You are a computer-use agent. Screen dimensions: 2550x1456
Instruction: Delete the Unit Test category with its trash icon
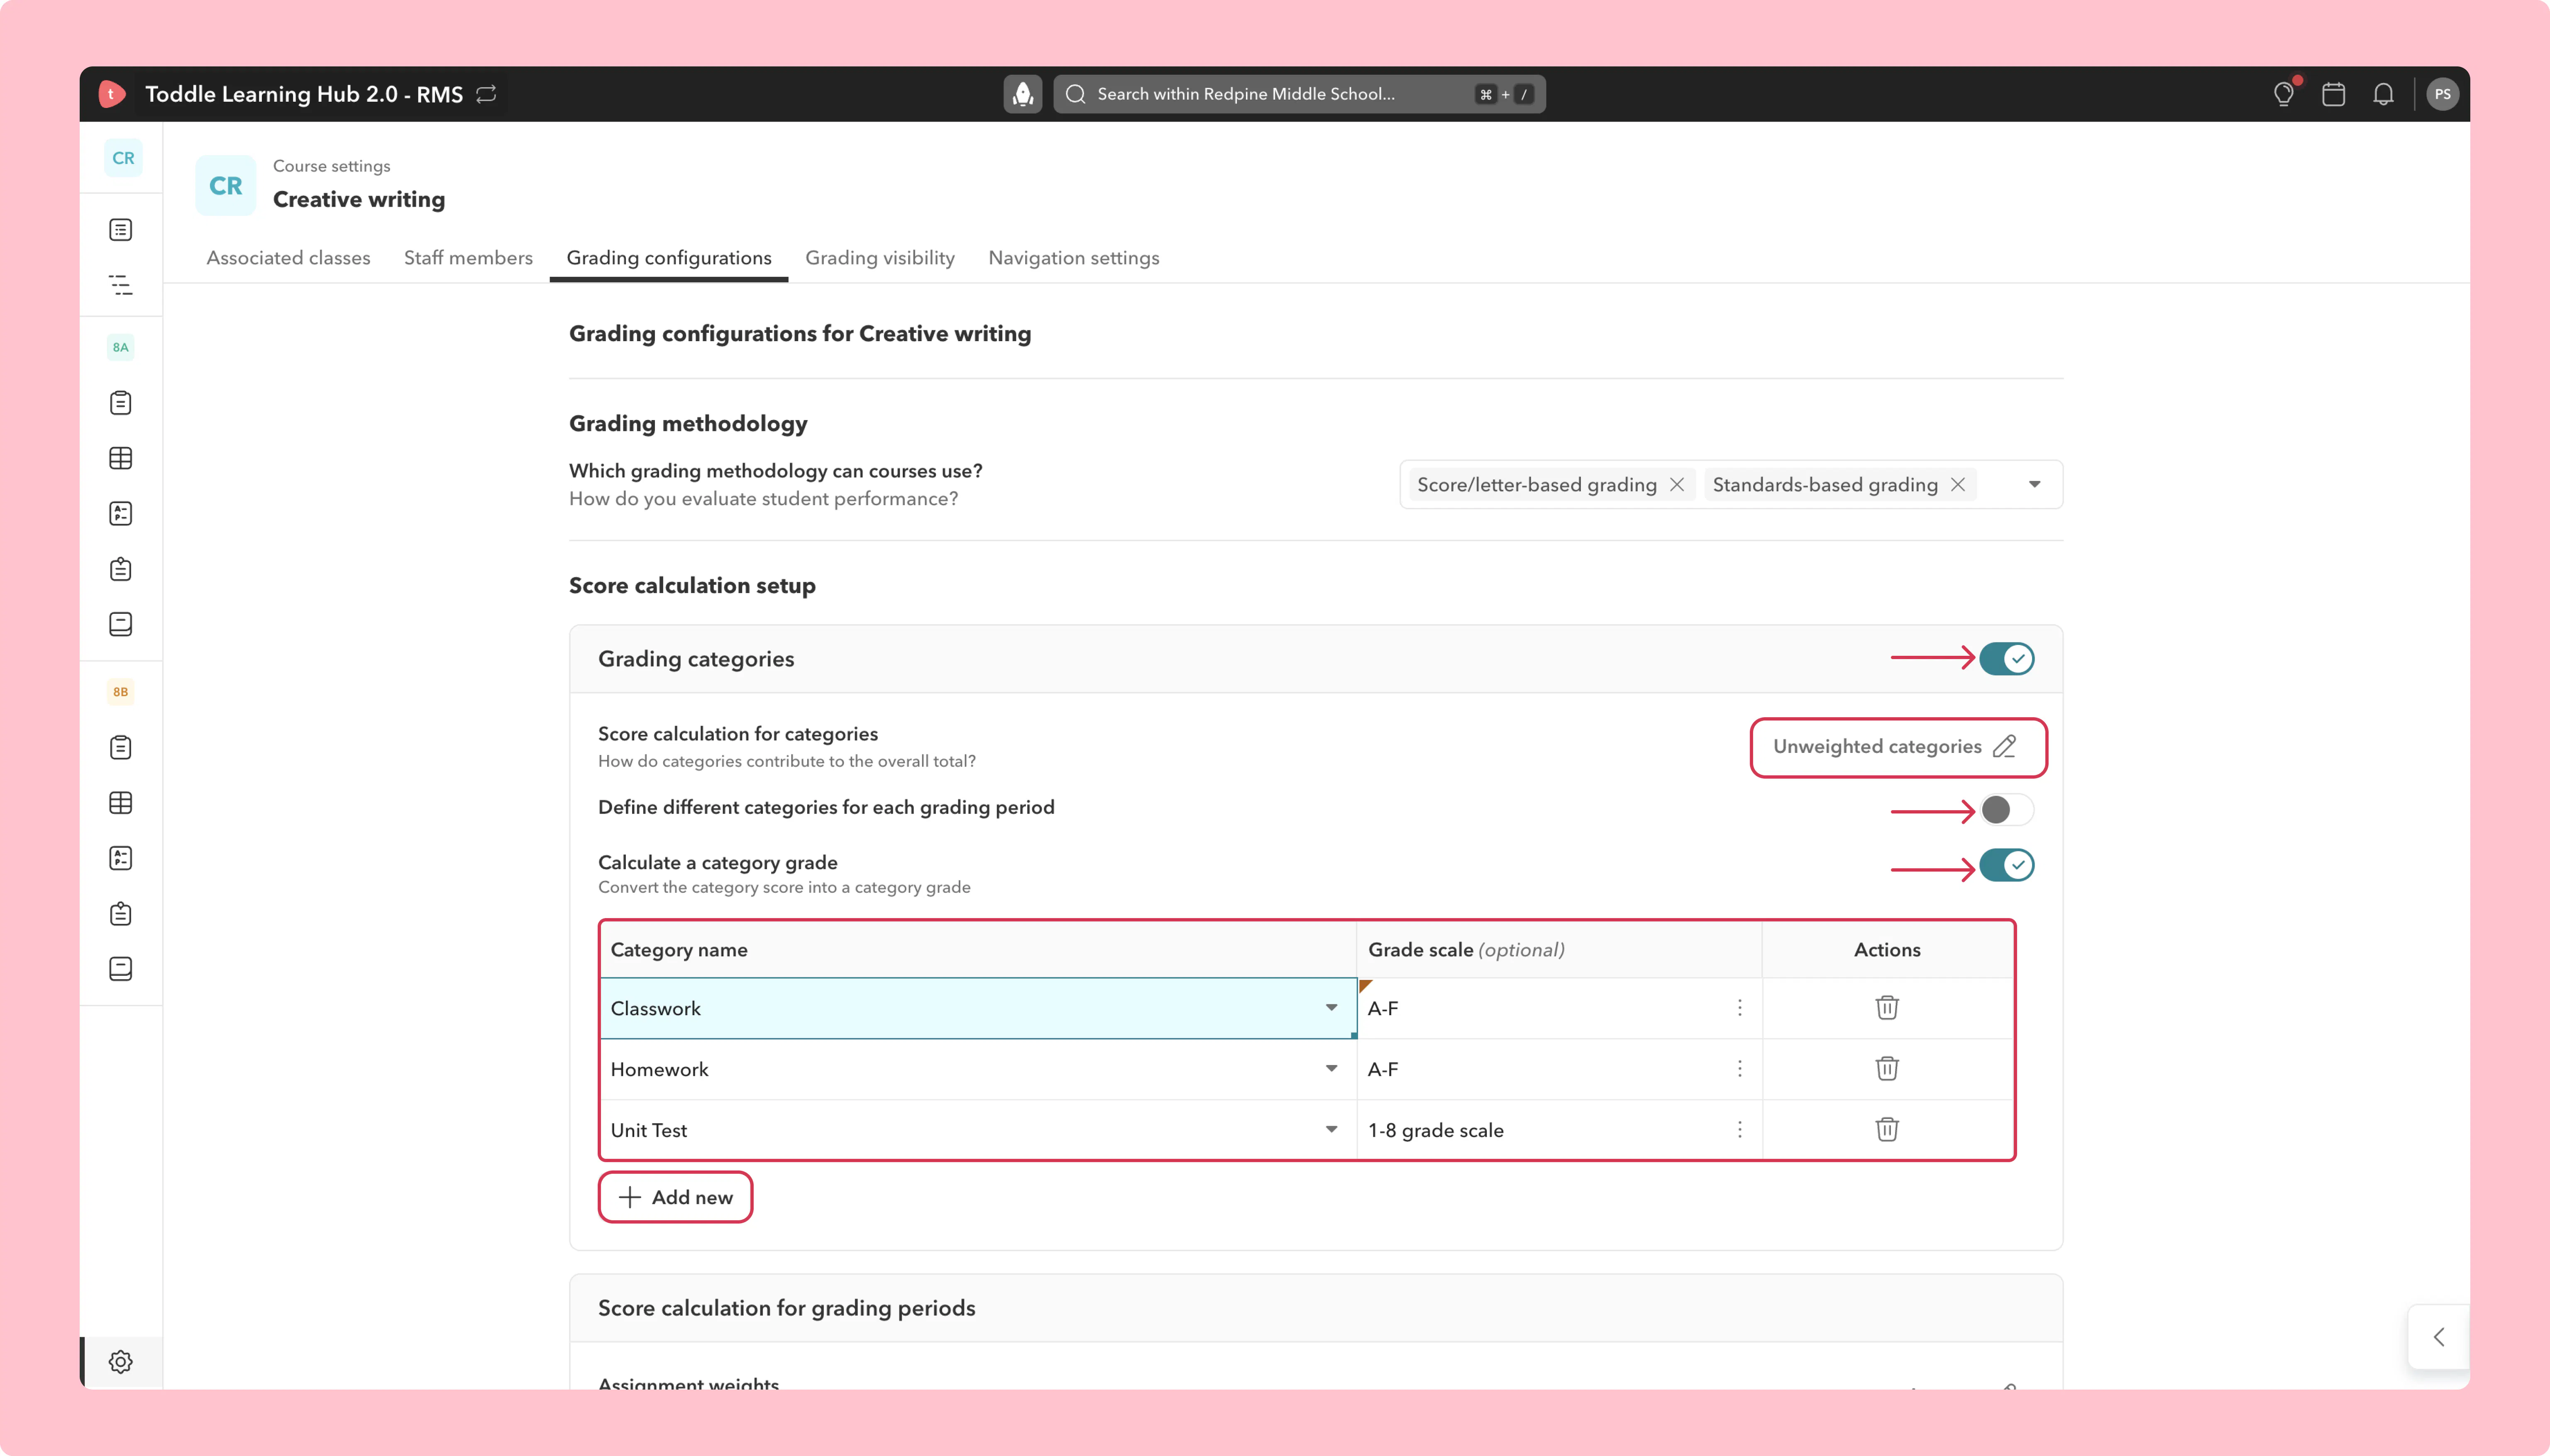[x=1887, y=1130]
